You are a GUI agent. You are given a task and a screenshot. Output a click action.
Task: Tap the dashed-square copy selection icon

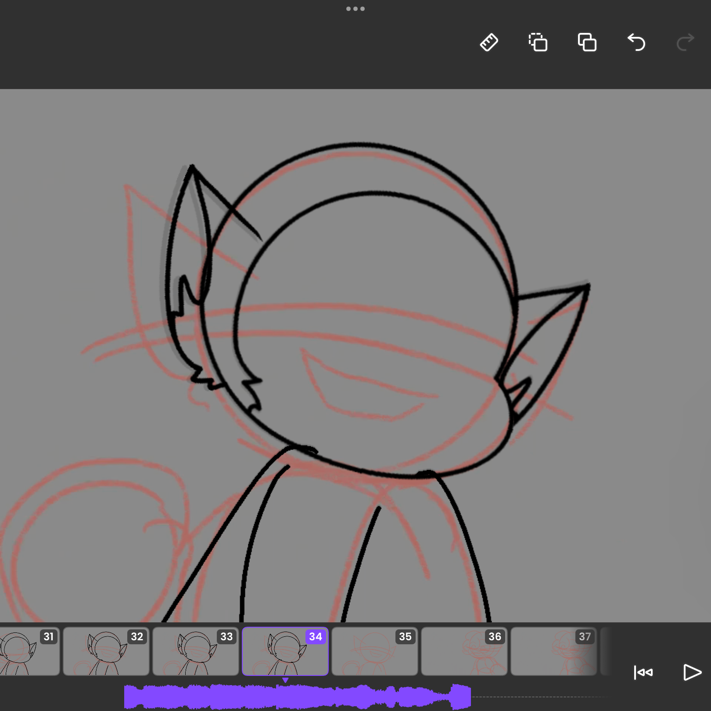(x=538, y=43)
